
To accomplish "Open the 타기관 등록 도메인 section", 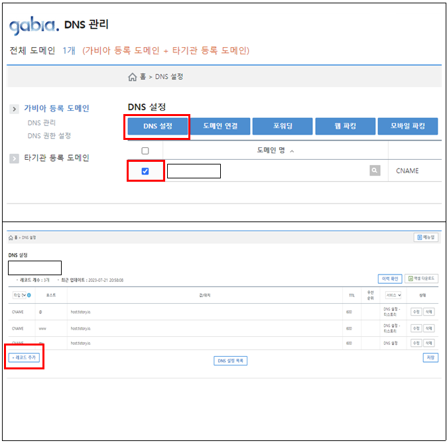I will (x=56, y=158).
